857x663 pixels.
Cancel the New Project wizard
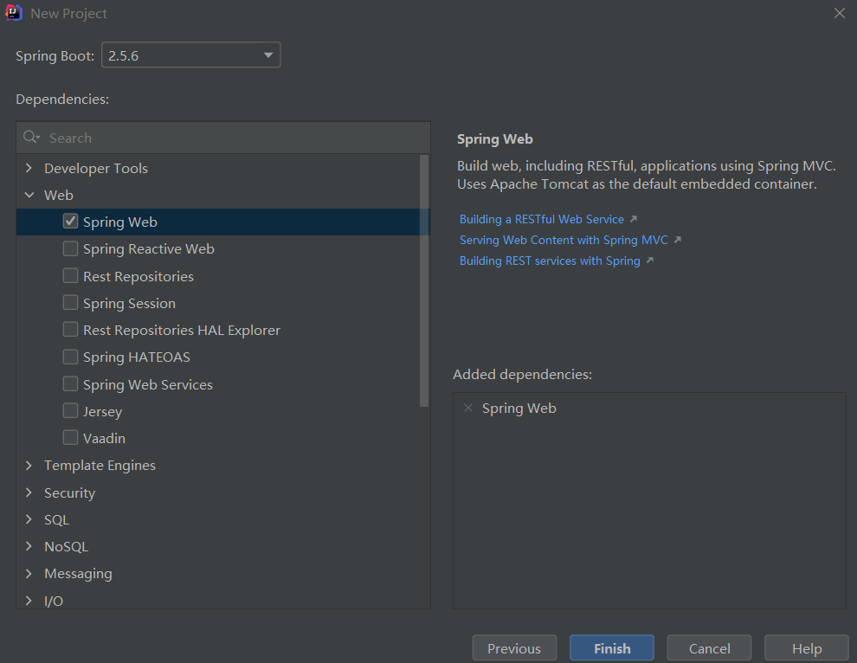[x=709, y=648]
